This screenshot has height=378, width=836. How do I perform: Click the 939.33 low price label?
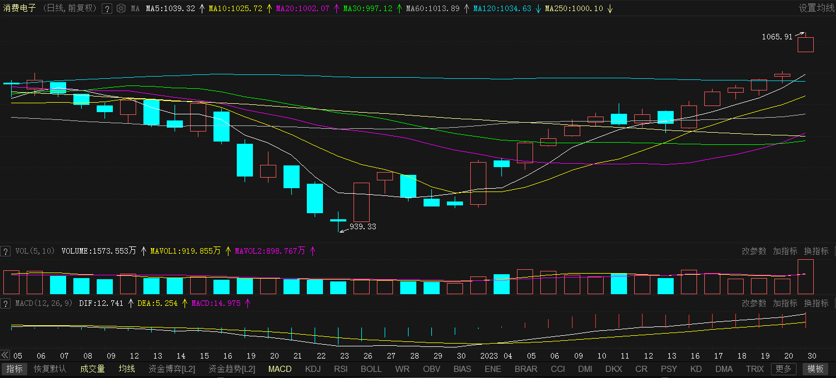363,227
